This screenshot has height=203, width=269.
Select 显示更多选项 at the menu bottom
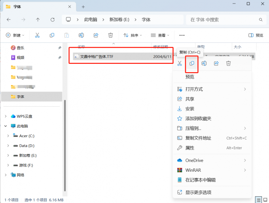[x=212, y=192]
